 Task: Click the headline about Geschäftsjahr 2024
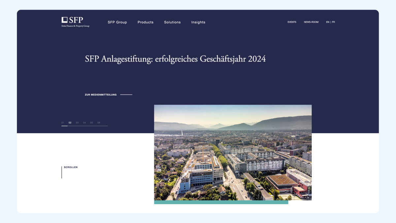click(x=175, y=59)
